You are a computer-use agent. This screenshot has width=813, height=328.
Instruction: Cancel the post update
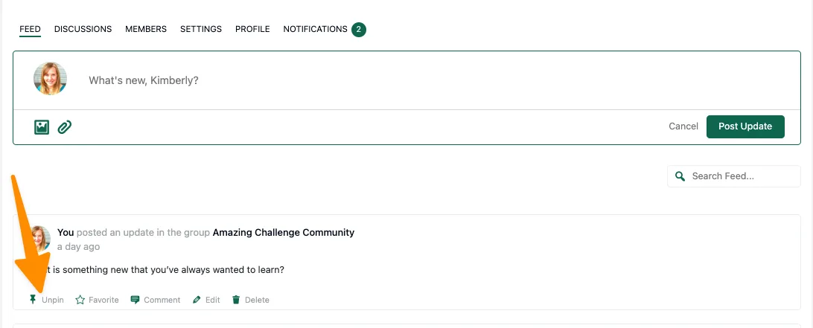pyautogui.click(x=683, y=126)
